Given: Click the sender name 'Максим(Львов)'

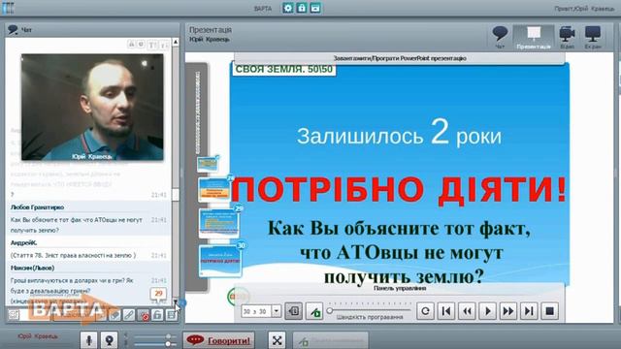Looking at the screenshot, I should 32,268.
